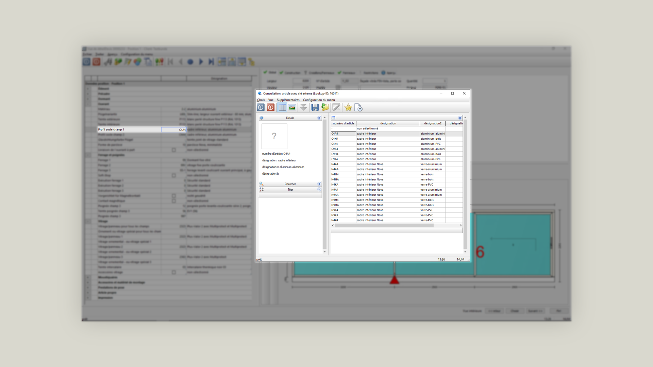Click Détails panel vertical scrollbar down arrow
This screenshot has width=653, height=367.
click(x=324, y=251)
